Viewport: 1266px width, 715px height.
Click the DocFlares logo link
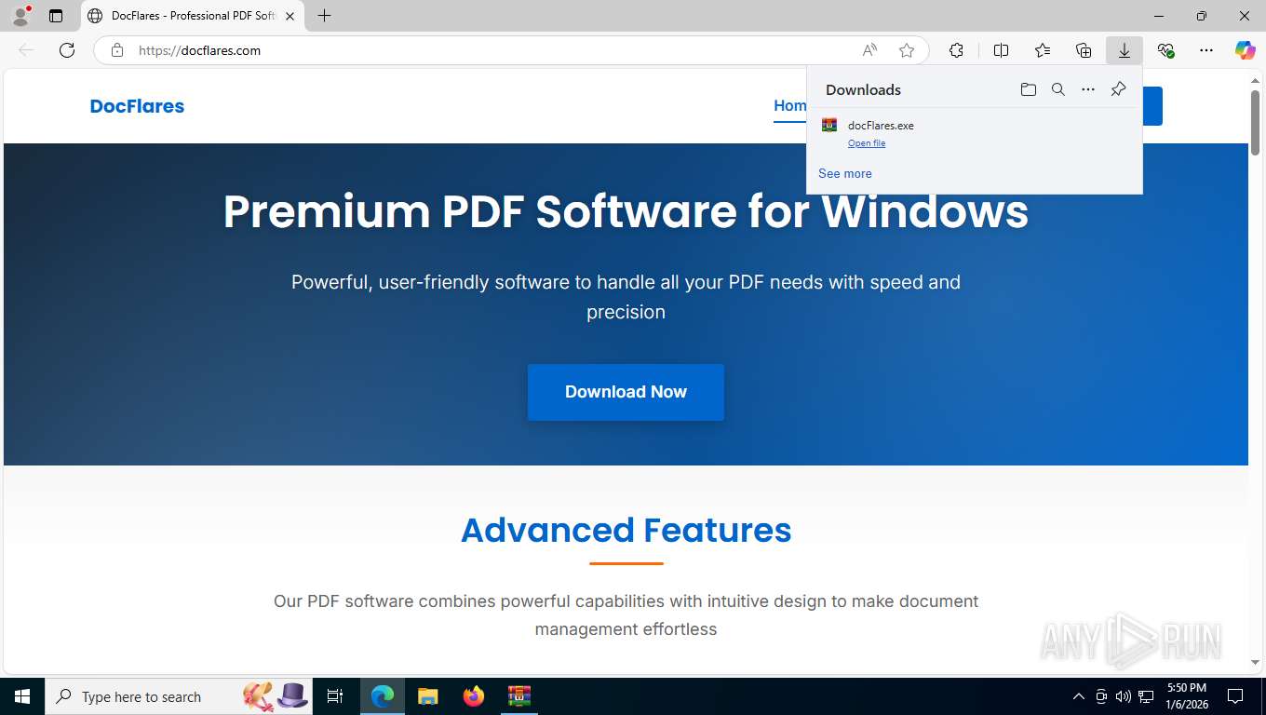(x=137, y=106)
